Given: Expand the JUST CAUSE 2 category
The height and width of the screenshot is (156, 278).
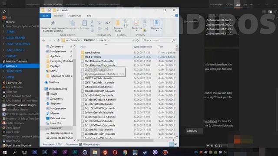Looking at the screenshot, I should (x=3, y=50).
